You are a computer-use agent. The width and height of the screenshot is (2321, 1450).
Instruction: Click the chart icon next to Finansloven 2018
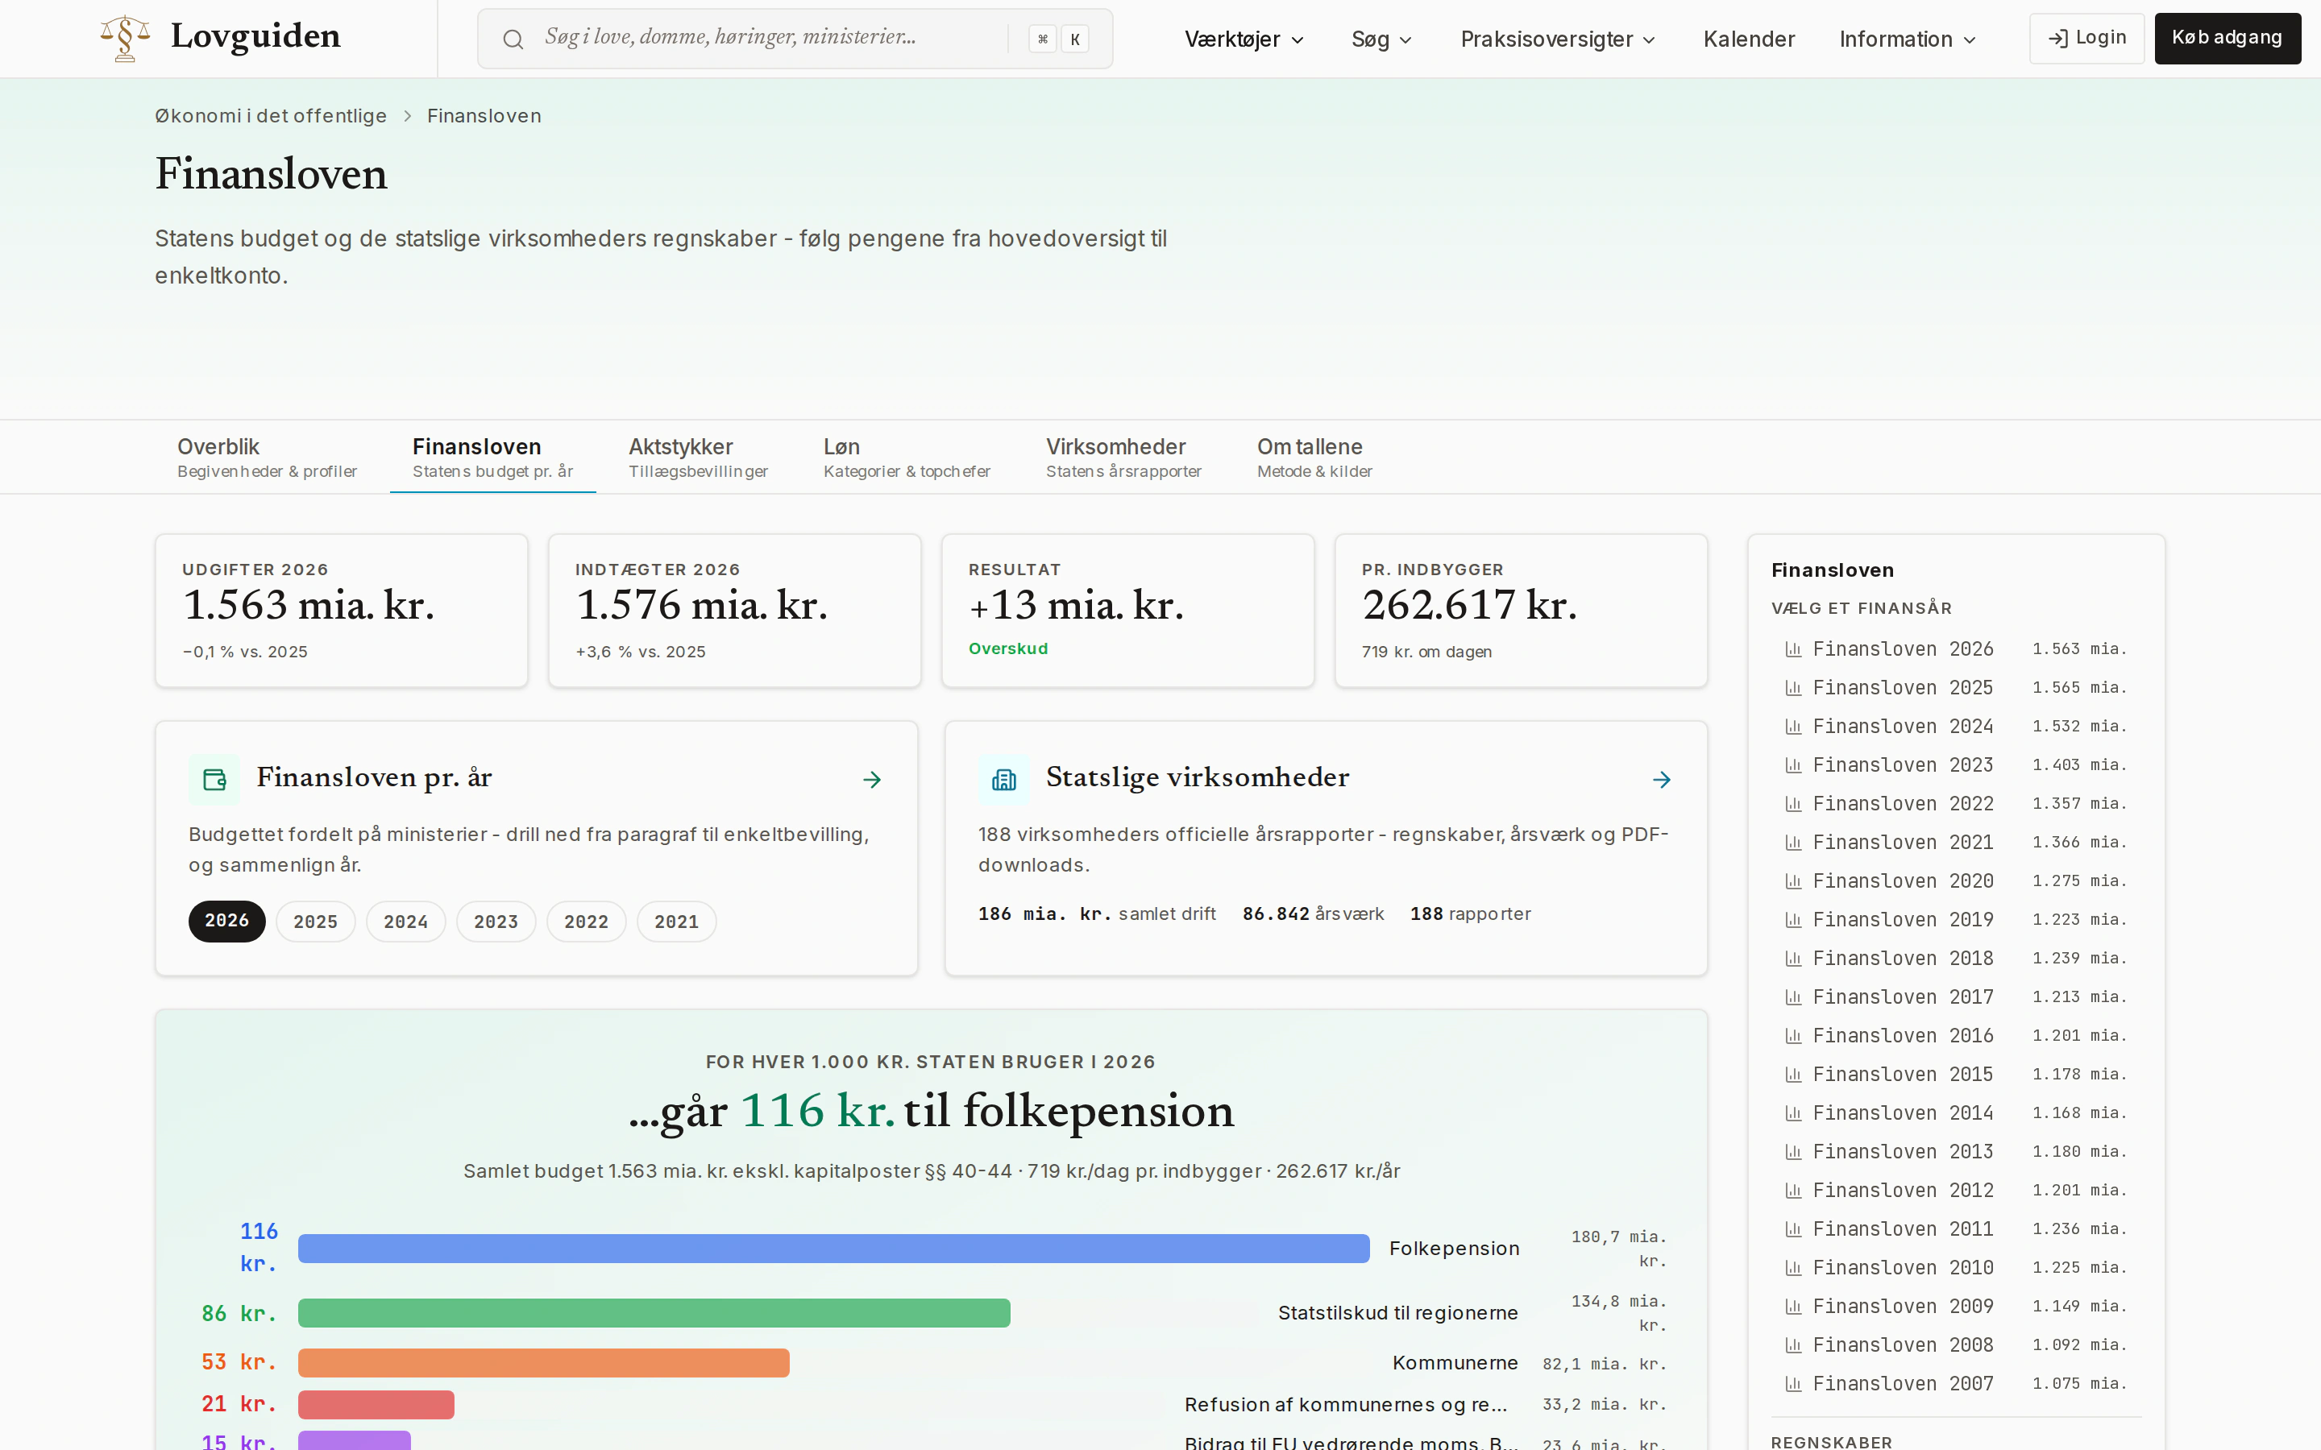1792,959
